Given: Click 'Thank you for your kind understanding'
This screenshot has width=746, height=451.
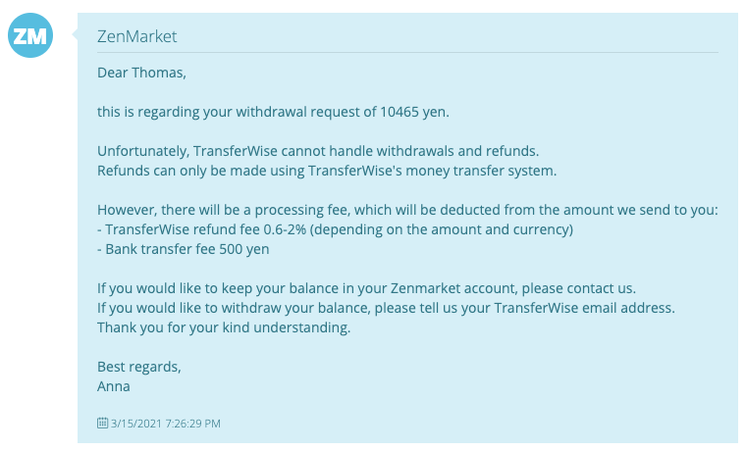Looking at the screenshot, I should [224, 327].
